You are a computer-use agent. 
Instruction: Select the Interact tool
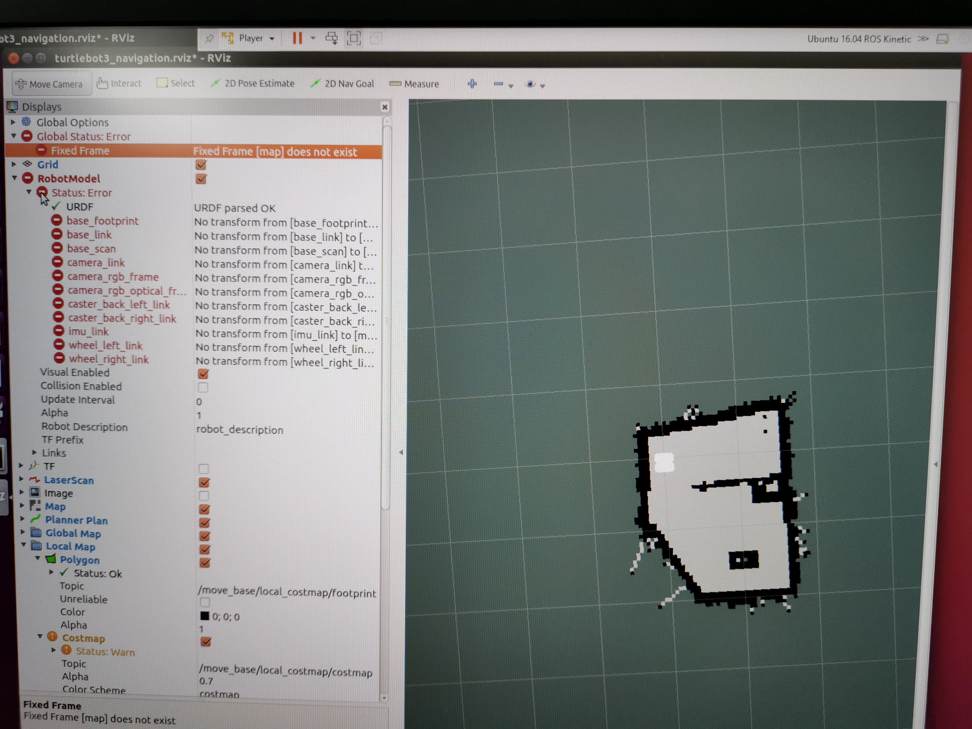click(119, 83)
